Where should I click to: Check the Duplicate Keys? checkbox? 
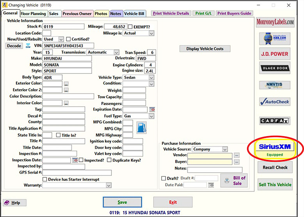[x=109, y=160]
